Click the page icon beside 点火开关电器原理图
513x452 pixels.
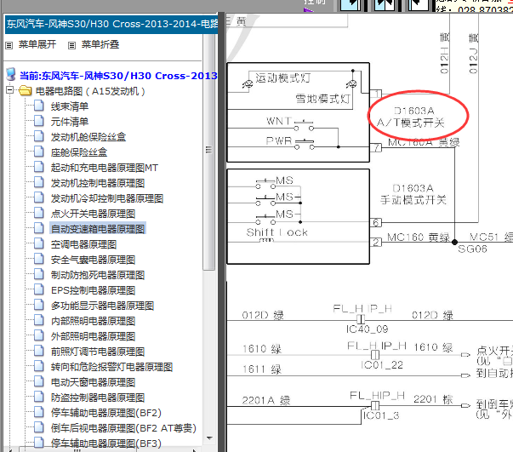[x=39, y=213]
